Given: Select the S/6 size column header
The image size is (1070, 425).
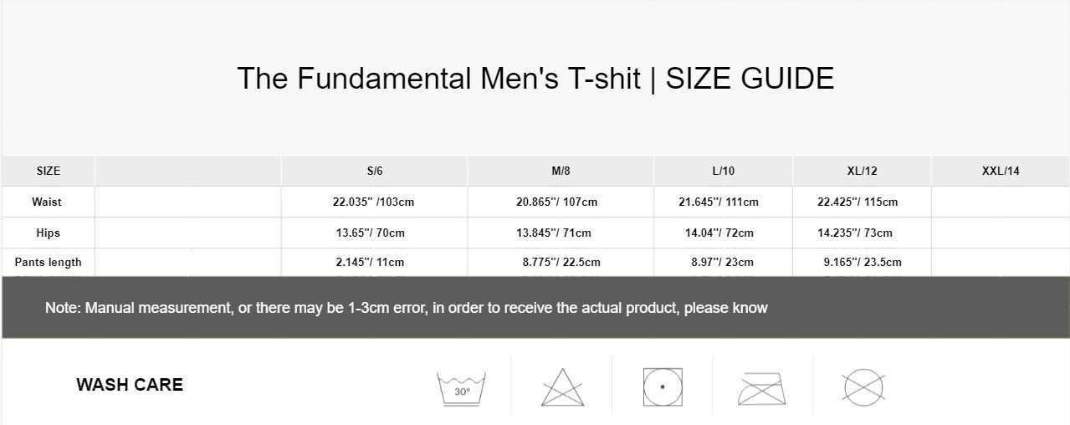Looking at the screenshot, I should 375,171.
